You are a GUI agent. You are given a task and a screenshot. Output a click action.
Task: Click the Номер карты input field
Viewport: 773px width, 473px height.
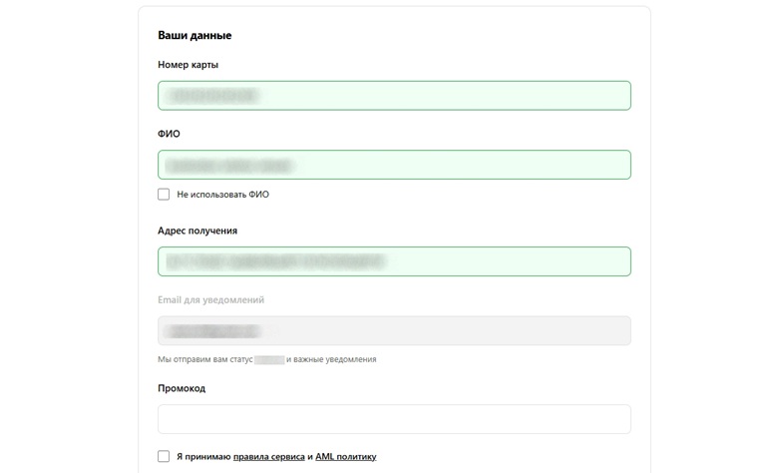tap(394, 96)
